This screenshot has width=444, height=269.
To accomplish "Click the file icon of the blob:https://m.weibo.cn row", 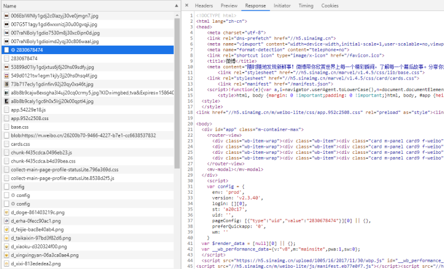I will click(7, 135).
